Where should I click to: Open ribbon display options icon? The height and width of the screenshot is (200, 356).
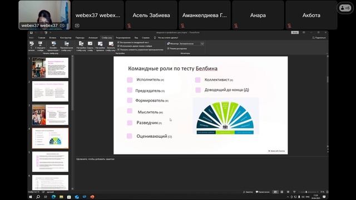tap(304, 33)
